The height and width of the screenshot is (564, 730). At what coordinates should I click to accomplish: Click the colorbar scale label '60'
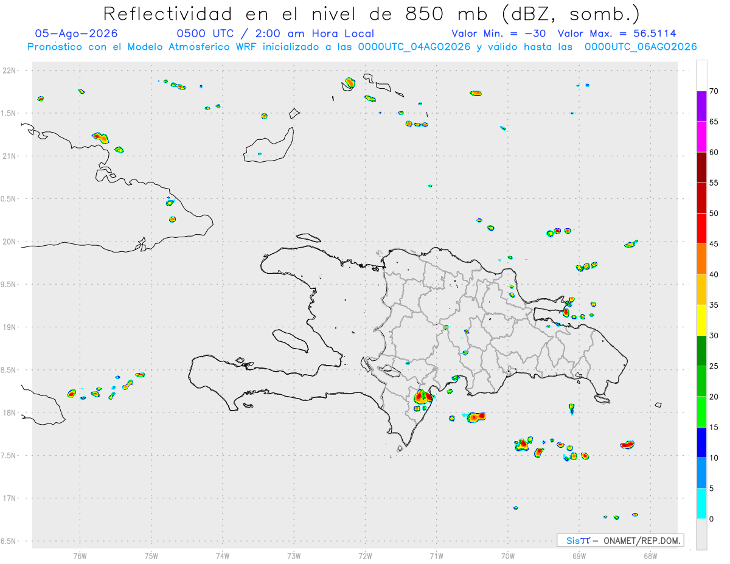point(714,152)
